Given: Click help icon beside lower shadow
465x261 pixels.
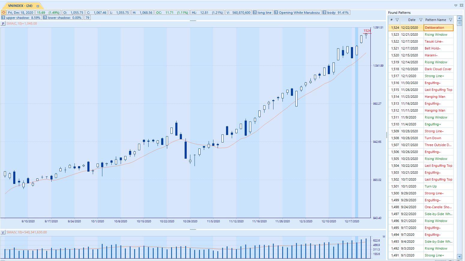Looking at the screenshot, I should tap(45, 18).
